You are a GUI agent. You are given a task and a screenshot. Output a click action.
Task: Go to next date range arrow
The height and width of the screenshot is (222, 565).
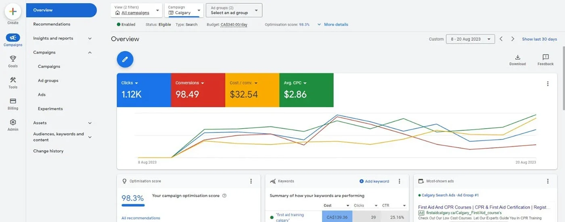point(513,39)
